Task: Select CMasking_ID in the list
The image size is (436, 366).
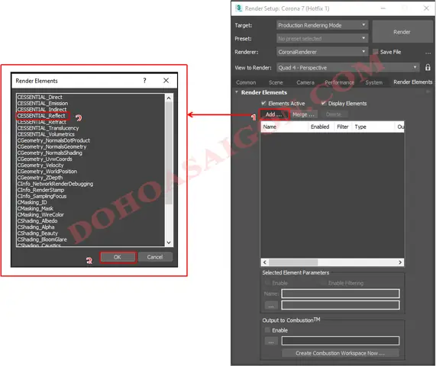Action: click(32, 202)
